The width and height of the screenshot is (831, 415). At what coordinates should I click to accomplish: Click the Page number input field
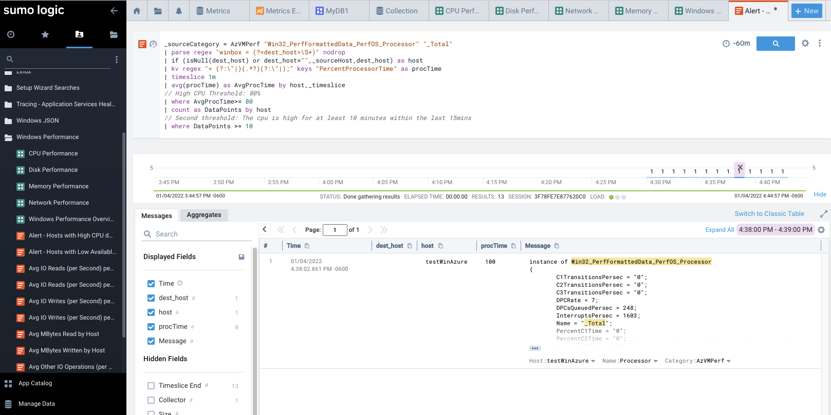pyautogui.click(x=335, y=230)
